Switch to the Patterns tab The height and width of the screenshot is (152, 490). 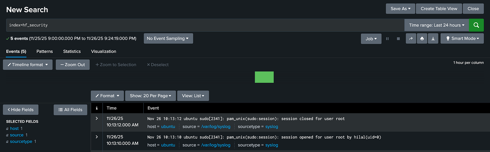[x=45, y=51]
